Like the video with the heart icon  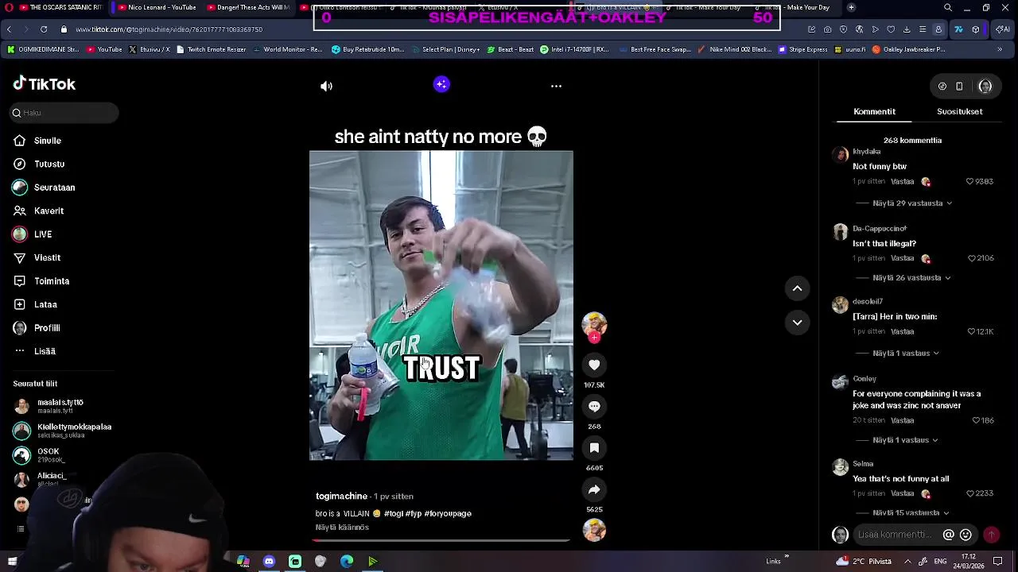pos(594,365)
